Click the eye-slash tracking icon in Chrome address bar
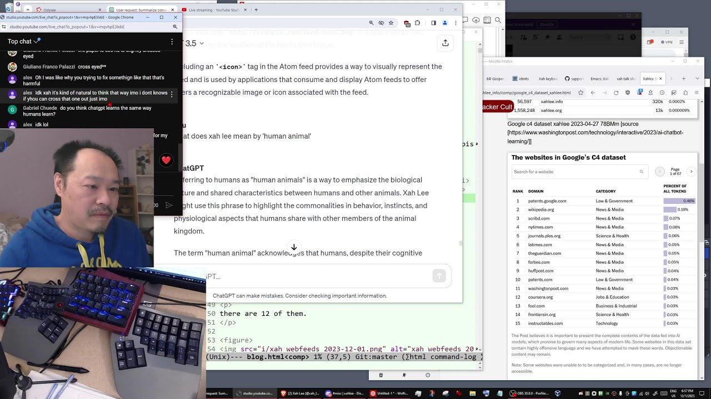 pyautogui.click(x=381, y=23)
